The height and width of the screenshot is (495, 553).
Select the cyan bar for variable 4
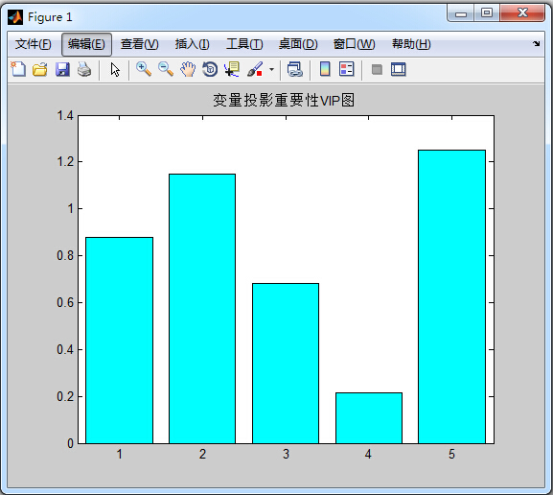[x=369, y=418]
